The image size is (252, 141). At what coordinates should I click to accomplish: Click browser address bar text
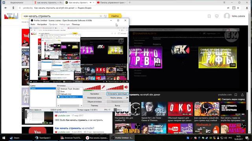coord(63,8)
